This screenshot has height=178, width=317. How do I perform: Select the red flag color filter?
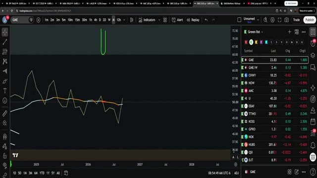click(x=246, y=42)
